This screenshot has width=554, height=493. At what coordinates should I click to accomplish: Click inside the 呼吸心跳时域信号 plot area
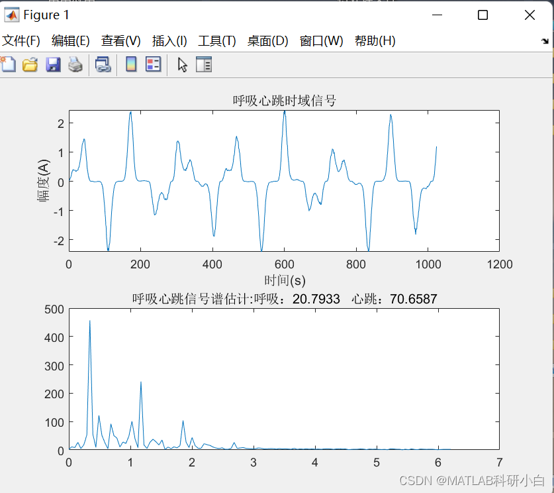pos(285,179)
